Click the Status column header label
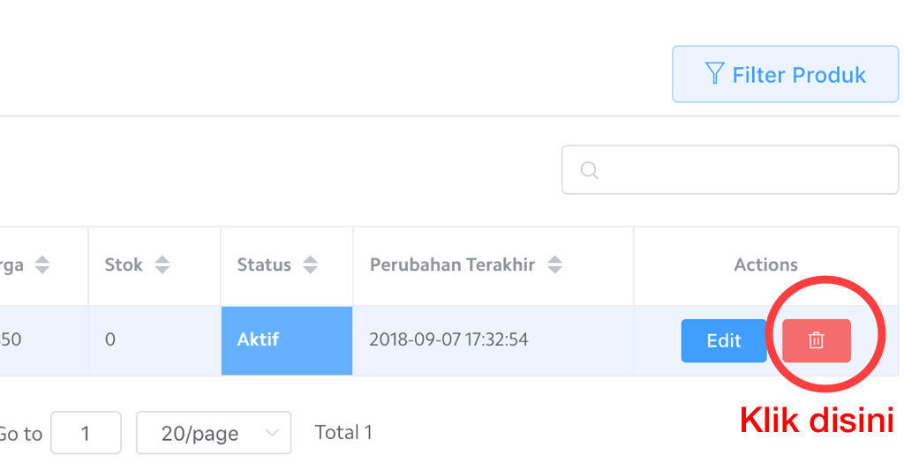 point(264,265)
